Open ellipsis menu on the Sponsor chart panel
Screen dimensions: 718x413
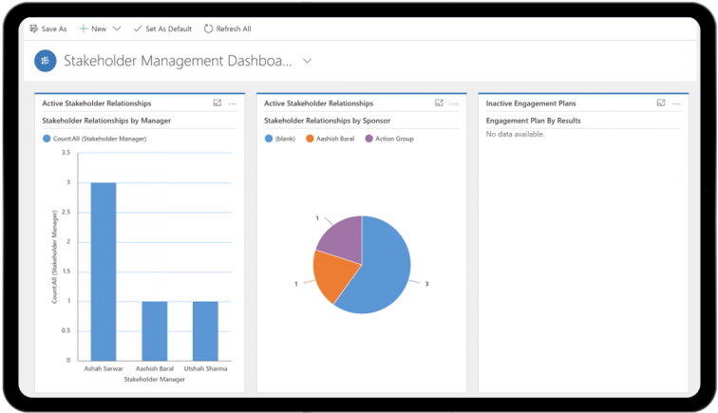tap(454, 103)
